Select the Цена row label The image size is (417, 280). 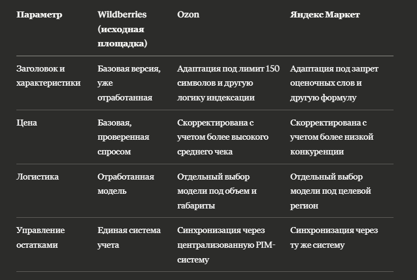point(27,123)
